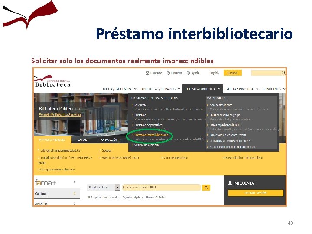Open the Web of Science (WOS) link
312x234 pixels.
coord(120,158)
